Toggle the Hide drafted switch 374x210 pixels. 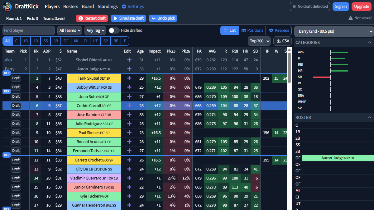click(x=114, y=30)
